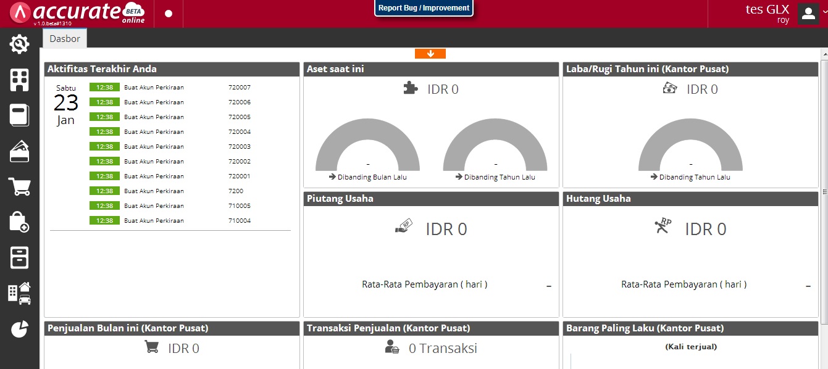Select the cash and bank wallet icon
The height and width of the screenshot is (369, 828).
[x=20, y=151]
